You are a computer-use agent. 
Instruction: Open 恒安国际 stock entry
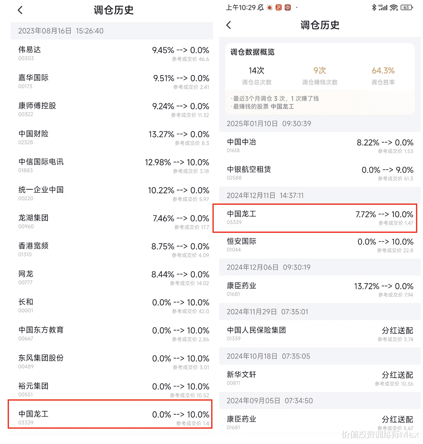click(319, 245)
